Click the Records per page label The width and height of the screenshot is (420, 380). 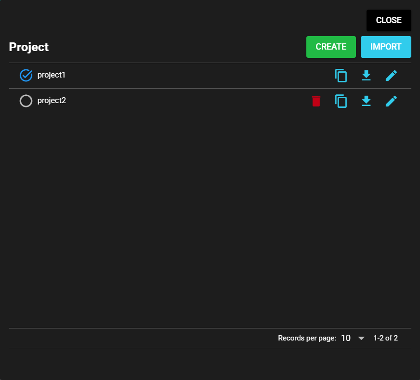(307, 338)
